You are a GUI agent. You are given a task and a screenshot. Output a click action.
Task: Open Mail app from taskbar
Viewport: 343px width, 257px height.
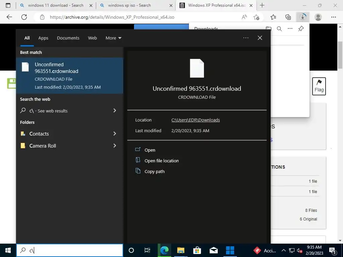point(213,250)
